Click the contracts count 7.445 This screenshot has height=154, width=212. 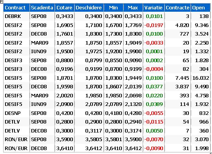click(182, 78)
